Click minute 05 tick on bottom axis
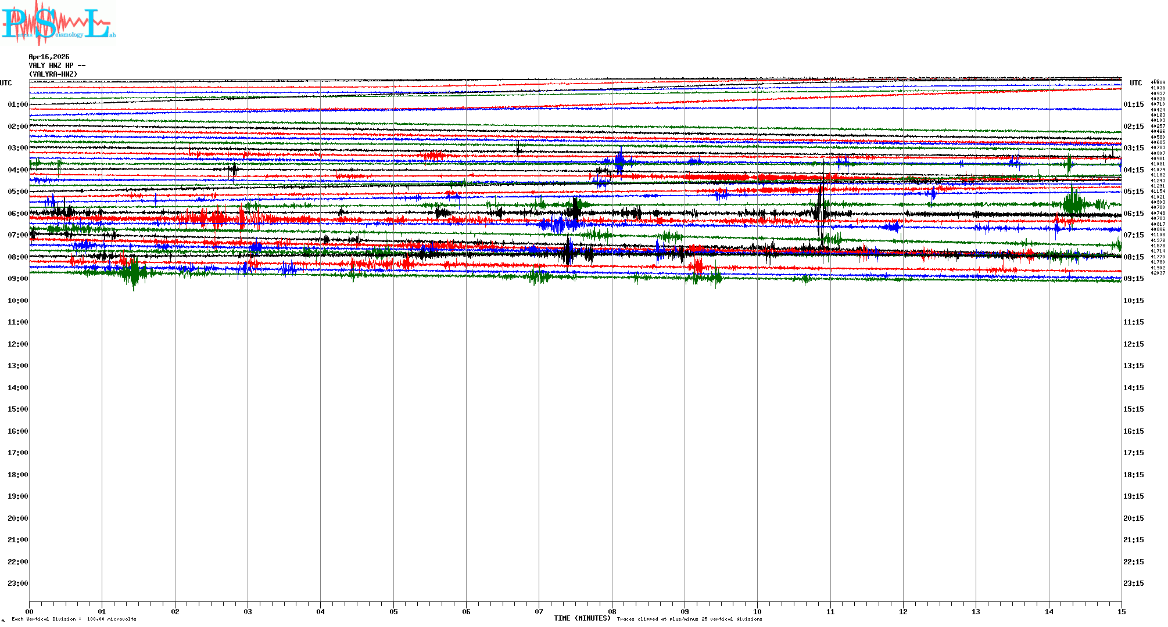This screenshot has height=627, width=1168. click(x=393, y=611)
